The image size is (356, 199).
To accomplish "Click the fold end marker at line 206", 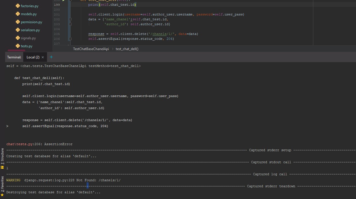I will [70, 39].
